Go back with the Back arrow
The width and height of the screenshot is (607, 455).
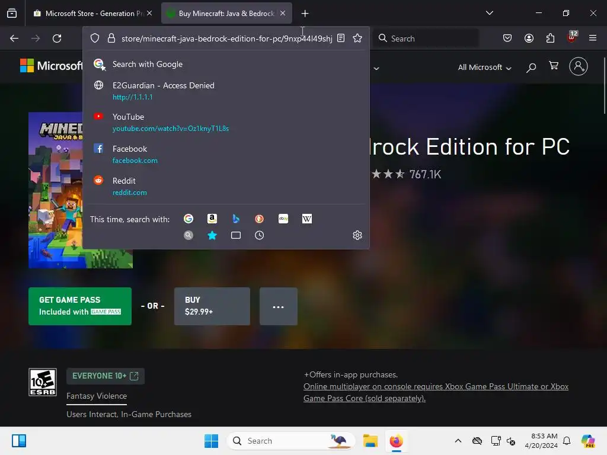click(14, 39)
